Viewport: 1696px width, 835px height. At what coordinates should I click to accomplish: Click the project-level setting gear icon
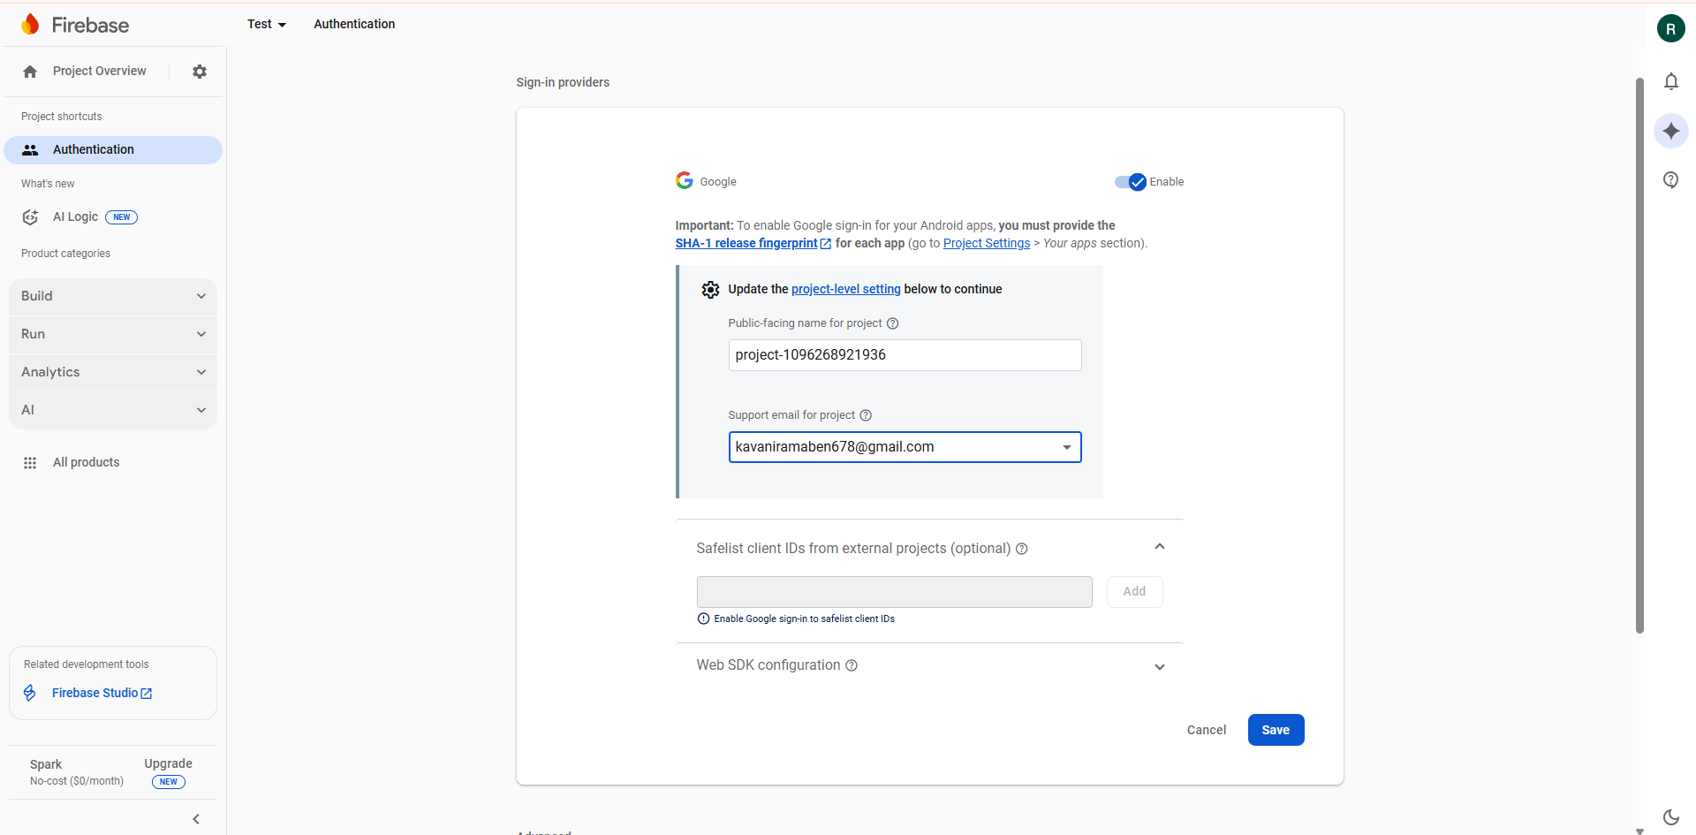(x=710, y=289)
